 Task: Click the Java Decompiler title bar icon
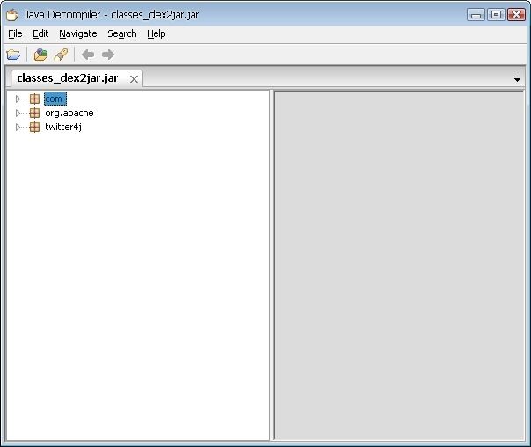(12, 15)
